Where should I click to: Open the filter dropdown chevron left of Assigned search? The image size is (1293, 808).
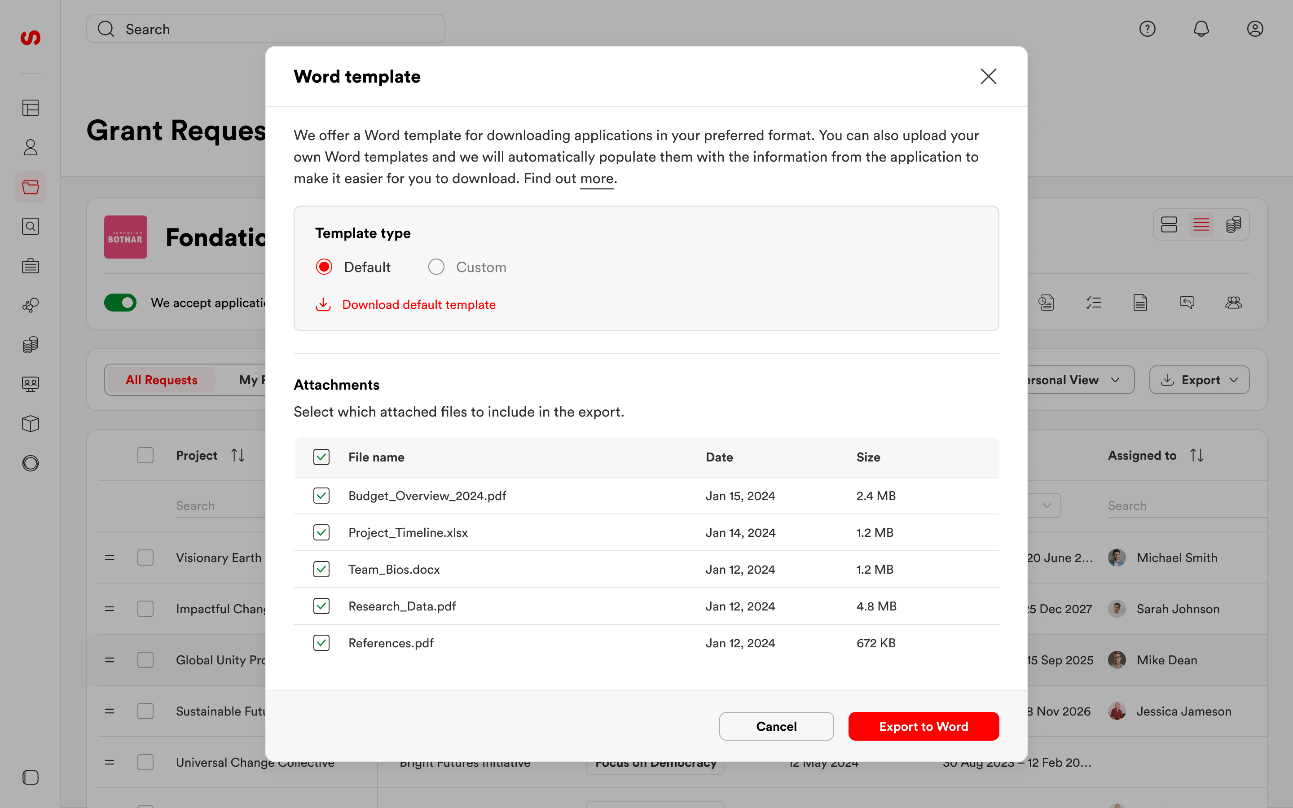(x=1047, y=505)
